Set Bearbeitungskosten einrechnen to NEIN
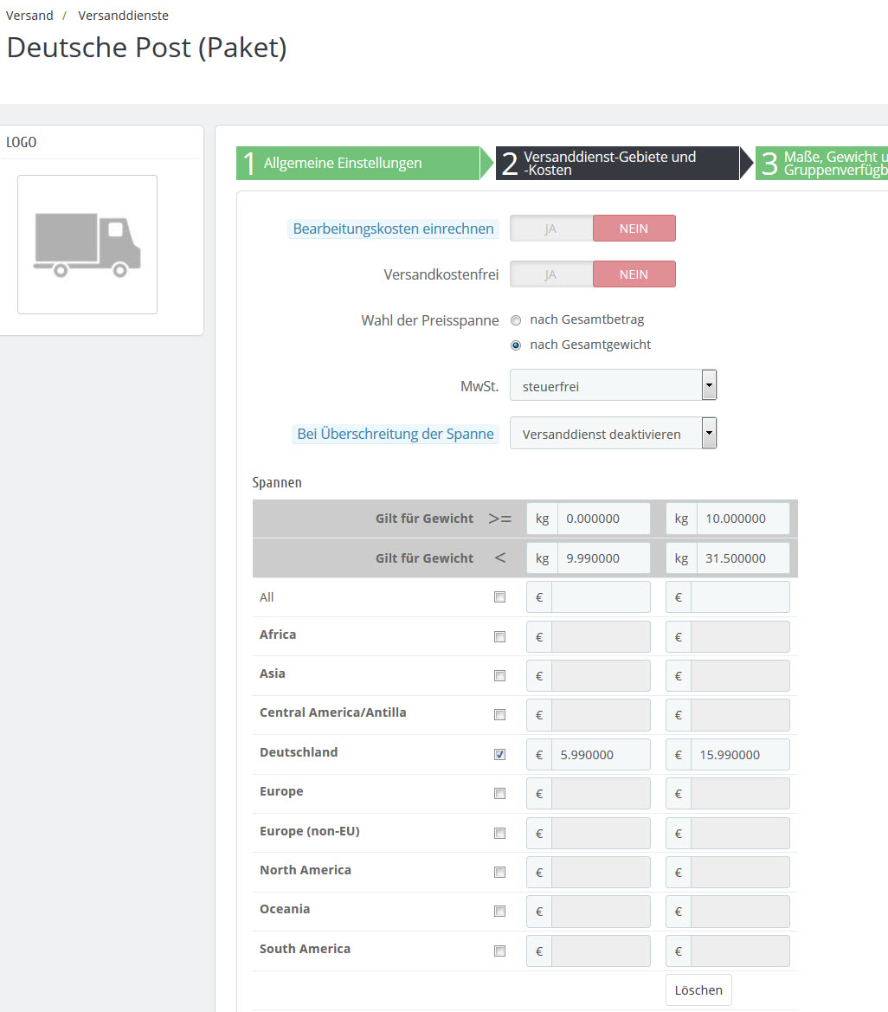Screen dimensions: 888x1012 coord(634,229)
